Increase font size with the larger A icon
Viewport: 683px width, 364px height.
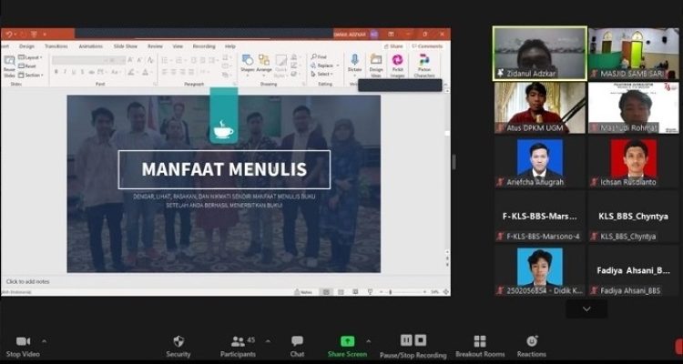point(130,60)
